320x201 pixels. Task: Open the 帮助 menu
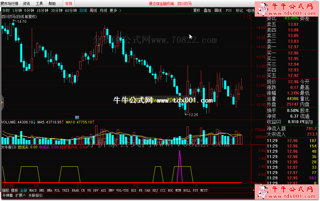pos(52,4)
